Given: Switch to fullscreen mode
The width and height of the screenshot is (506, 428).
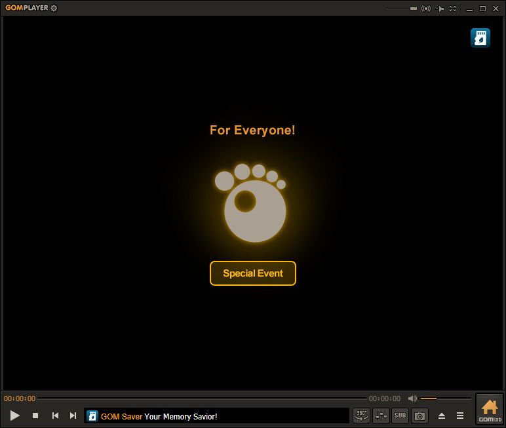Looking at the screenshot, I should click(x=452, y=9).
